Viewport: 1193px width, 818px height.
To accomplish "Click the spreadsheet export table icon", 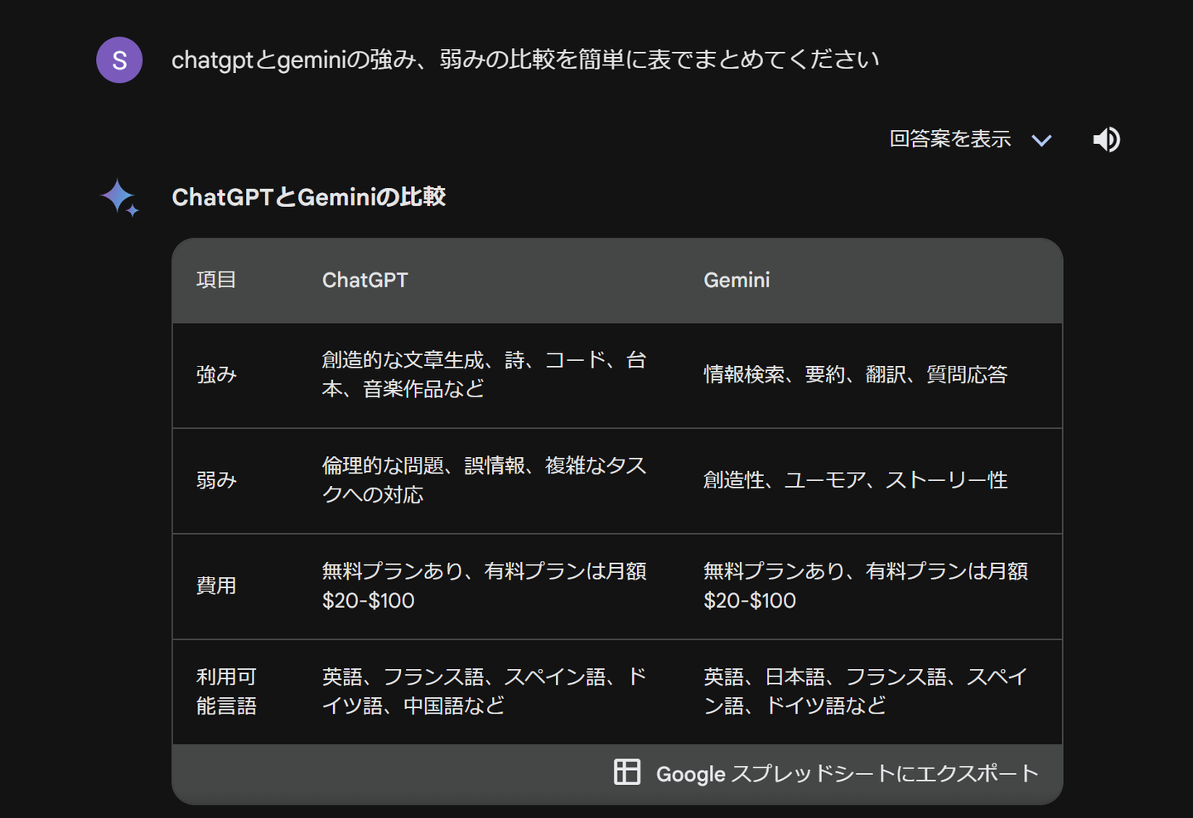I will click(626, 772).
